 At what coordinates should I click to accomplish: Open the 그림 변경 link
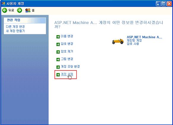[67, 59]
